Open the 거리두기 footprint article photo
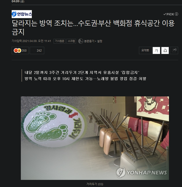Screen dimensions: 182x187 (95, 138)
